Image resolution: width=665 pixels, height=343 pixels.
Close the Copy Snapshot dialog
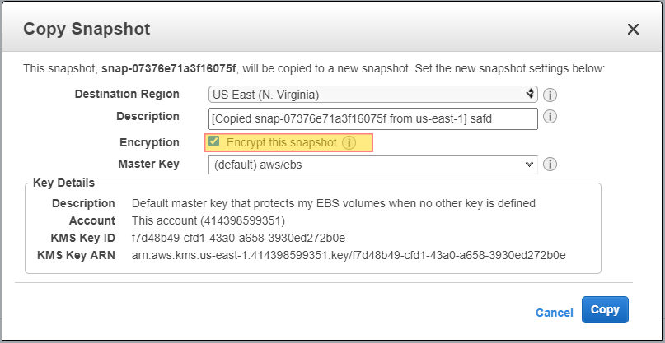(633, 30)
